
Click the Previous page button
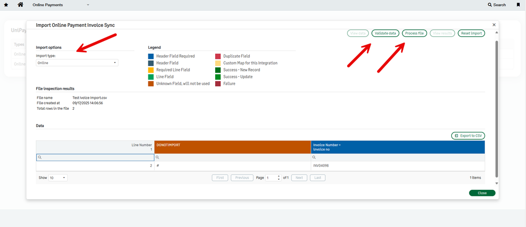click(242, 178)
